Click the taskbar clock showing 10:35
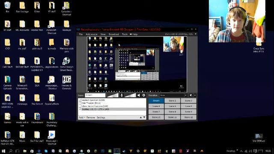The height and width of the screenshot is (154, 274). pyautogui.click(x=268, y=151)
